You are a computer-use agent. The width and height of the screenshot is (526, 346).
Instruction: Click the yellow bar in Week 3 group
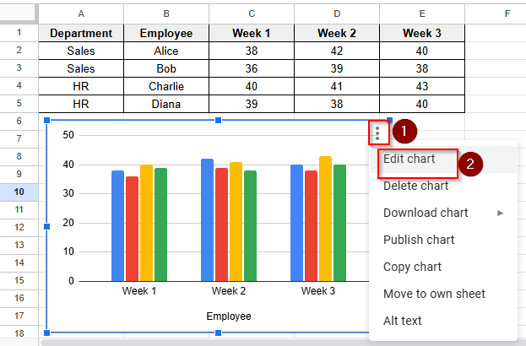(x=325, y=219)
